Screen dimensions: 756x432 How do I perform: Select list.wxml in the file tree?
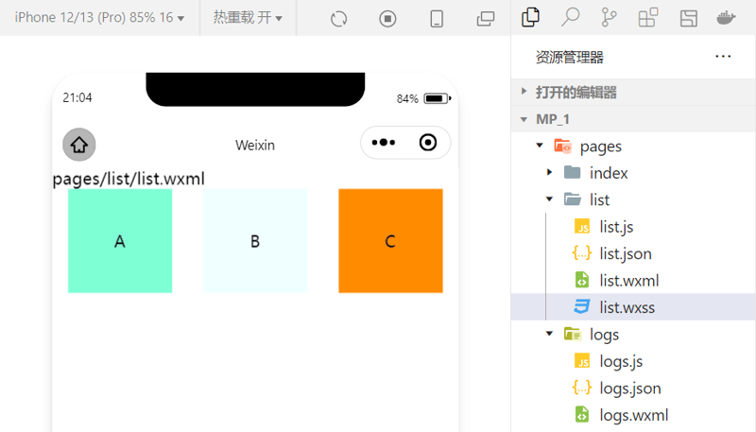(632, 280)
